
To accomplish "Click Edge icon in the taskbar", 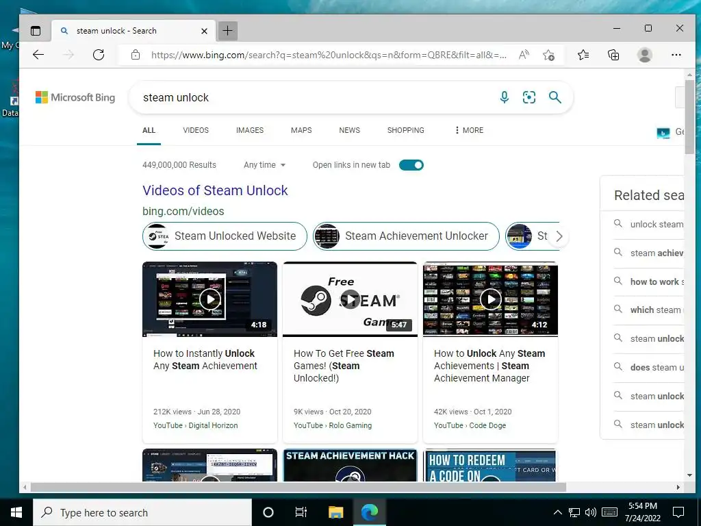I will 369,512.
